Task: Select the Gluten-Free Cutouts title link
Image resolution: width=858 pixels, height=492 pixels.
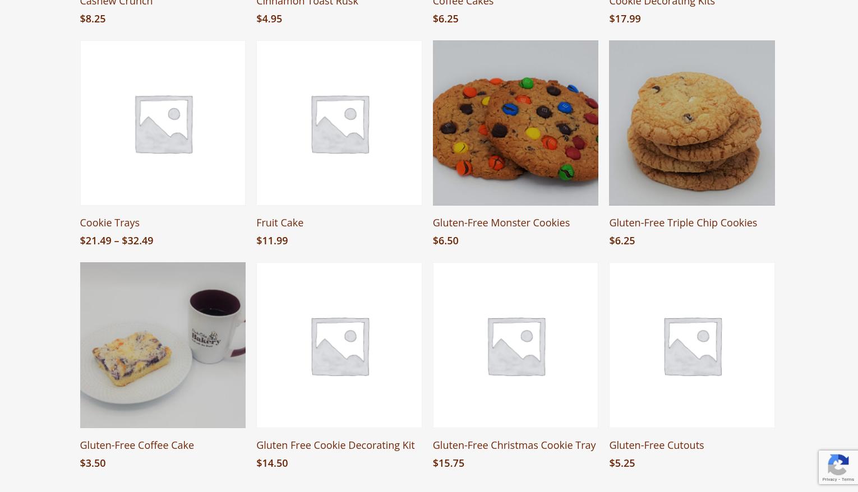Action: (x=656, y=445)
